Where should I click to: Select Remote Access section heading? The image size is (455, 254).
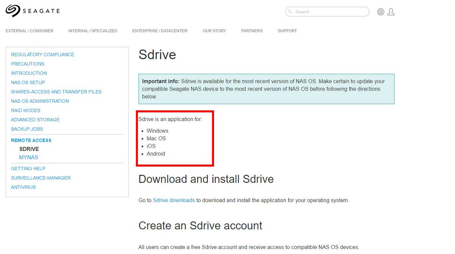(x=31, y=140)
